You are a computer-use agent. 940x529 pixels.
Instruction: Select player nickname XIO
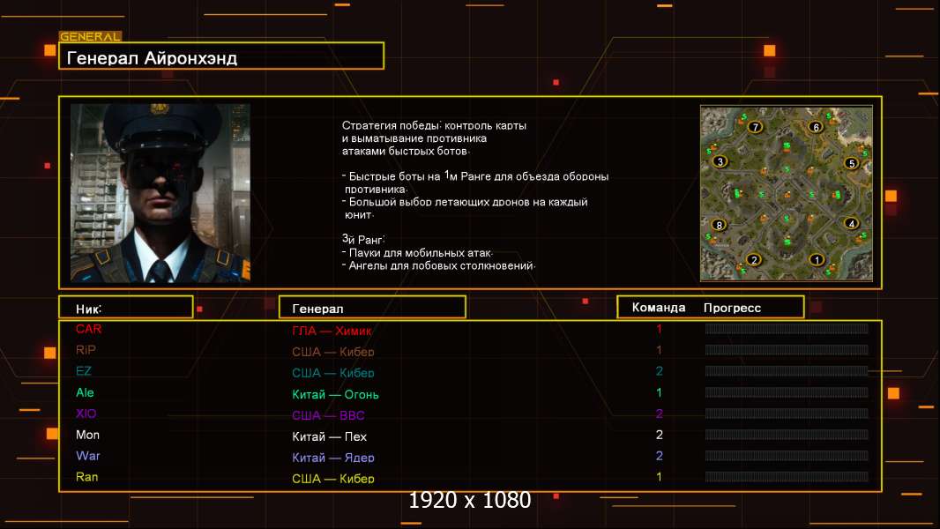point(86,414)
